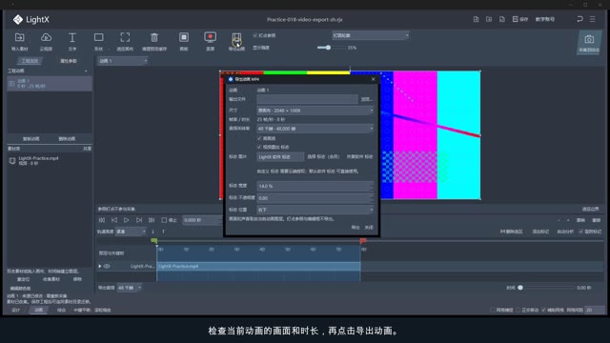610x343 pixels.
Task: Click the third document icon in title bar
Action: pos(502,19)
